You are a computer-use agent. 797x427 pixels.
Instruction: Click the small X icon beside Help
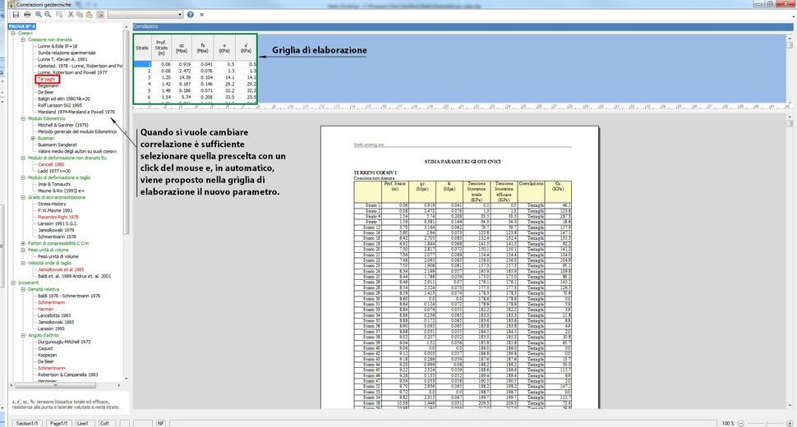tap(202, 15)
